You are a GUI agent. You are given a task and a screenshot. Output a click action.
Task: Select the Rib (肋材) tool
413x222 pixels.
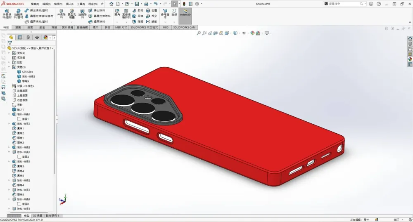[138, 10]
